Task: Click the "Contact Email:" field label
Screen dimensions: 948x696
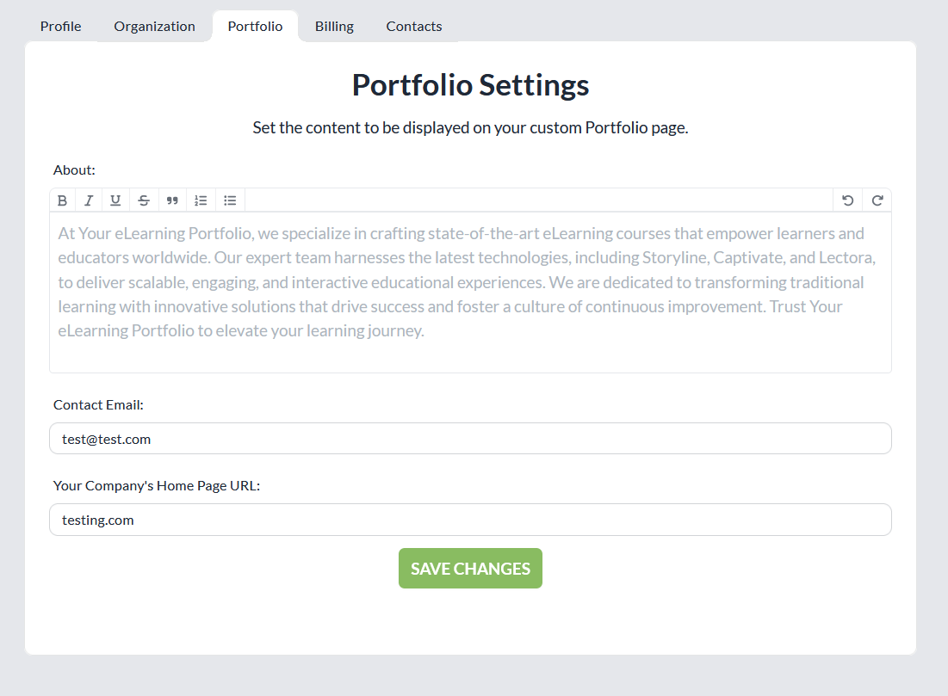Action: coord(98,404)
